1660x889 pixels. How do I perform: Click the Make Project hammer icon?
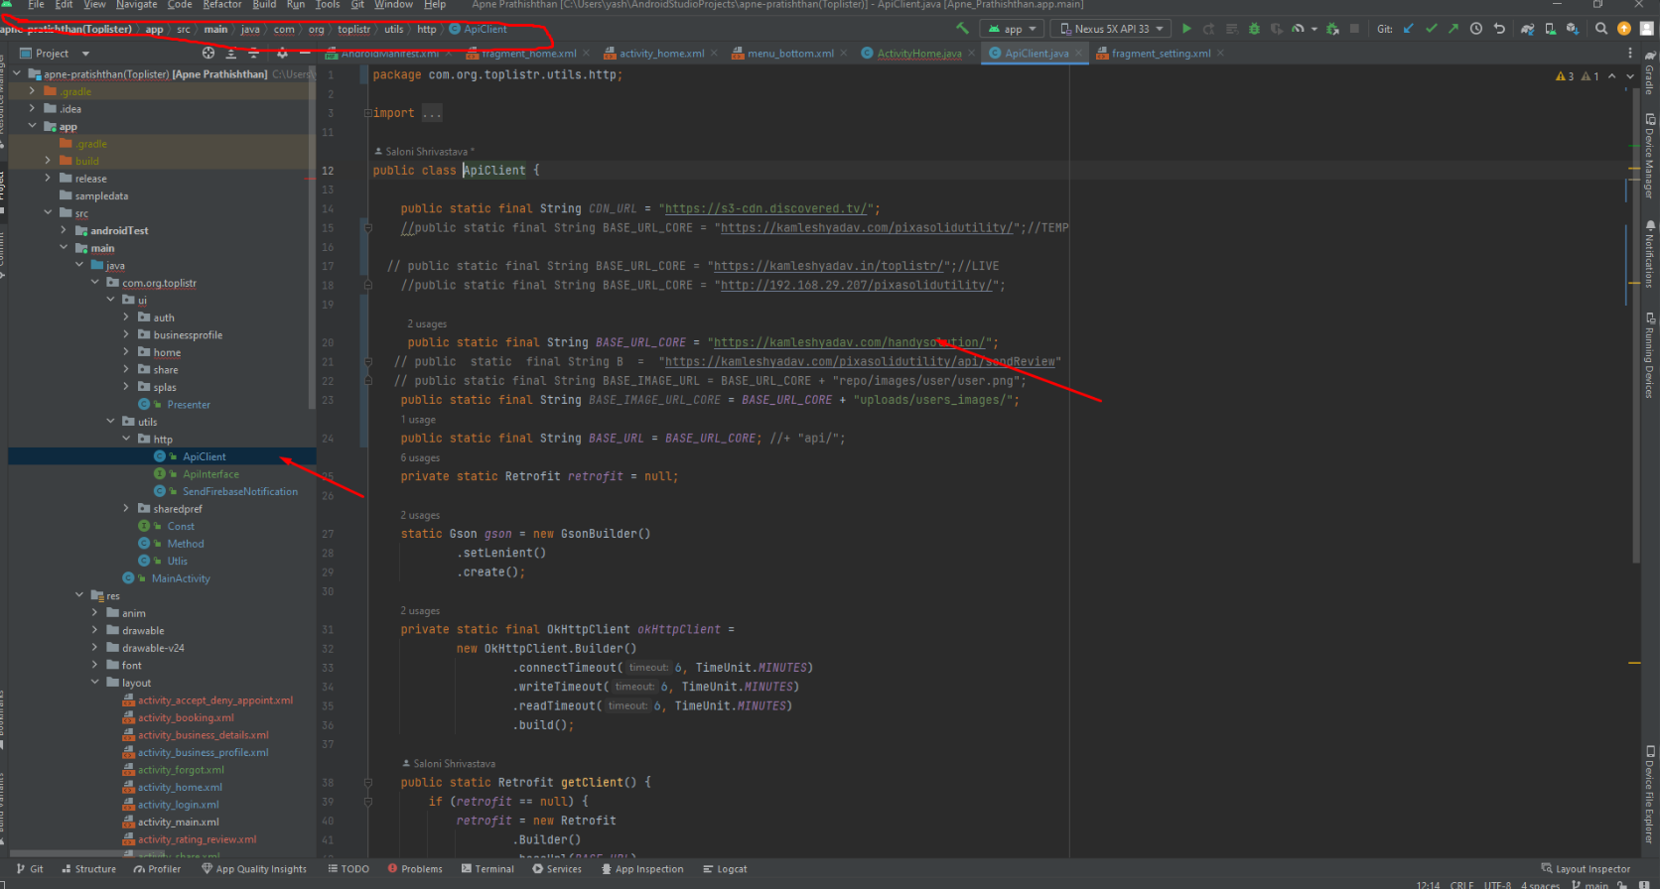[x=962, y=29]
